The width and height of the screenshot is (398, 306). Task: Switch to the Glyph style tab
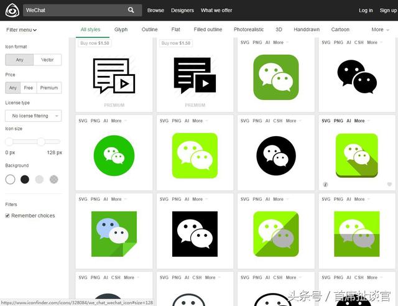(x=121, y=29)
